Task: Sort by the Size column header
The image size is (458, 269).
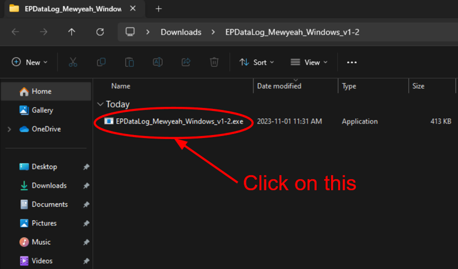Action: click(418, 86)
